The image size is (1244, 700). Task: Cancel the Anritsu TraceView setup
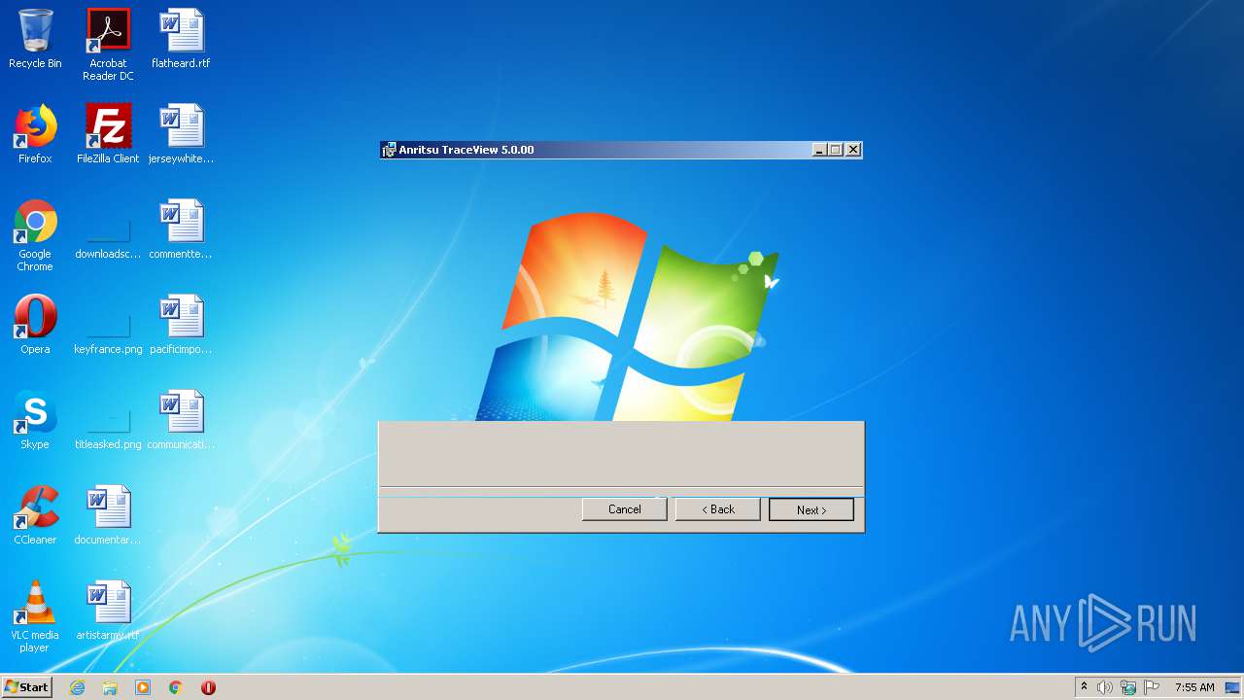point(625,509)
